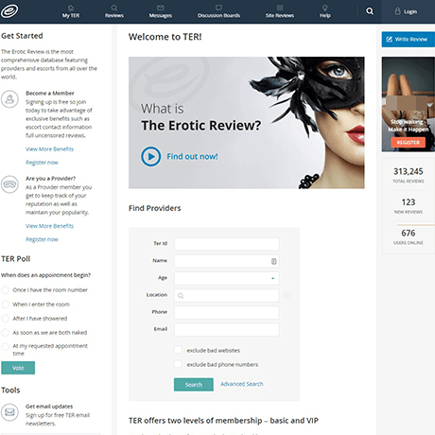Image resolution: width=435 pixels, height=435 pixels.
Task: Open the Discussion Boards menu
Action: pyautogui.click(x=218, y=11)
